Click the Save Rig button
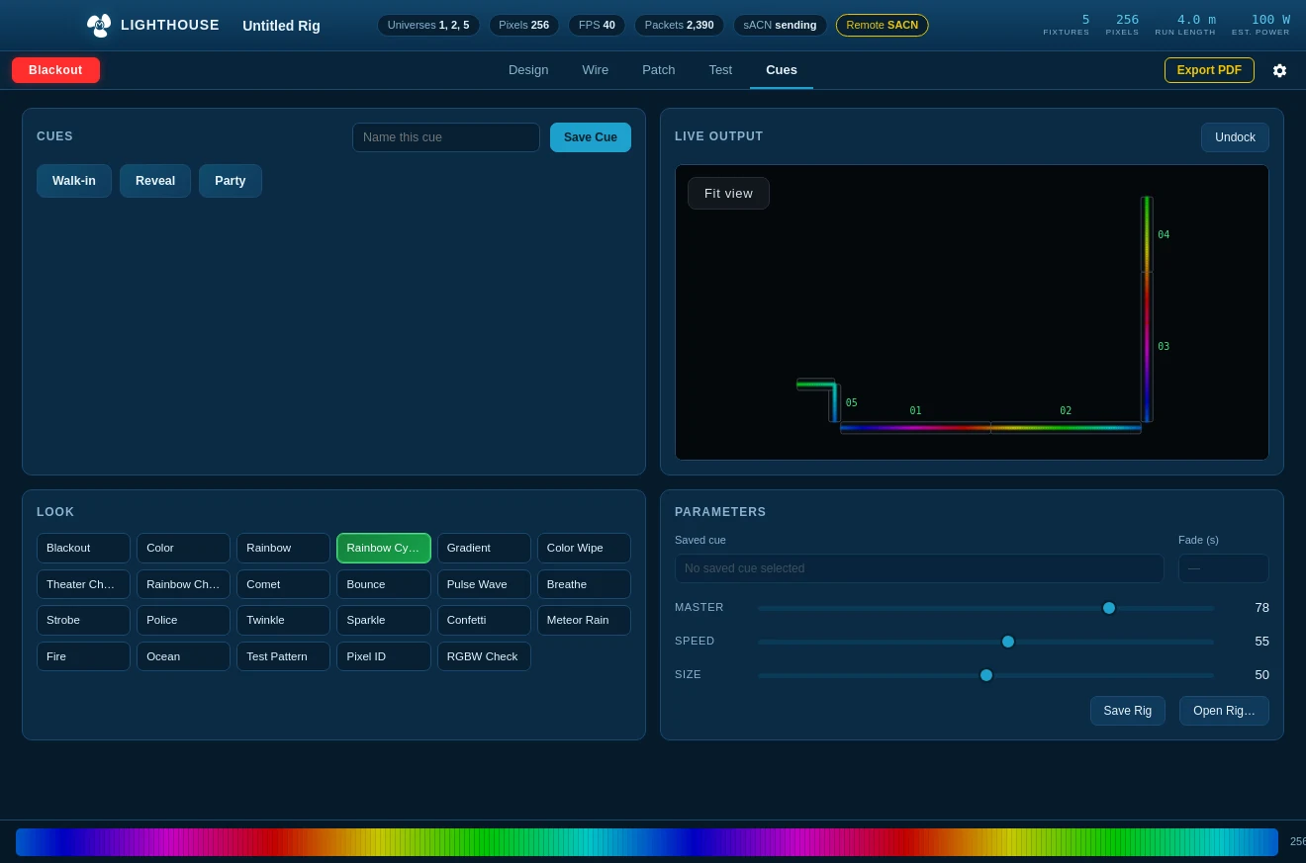1306x863 pixels. [x=1128, y=711]
